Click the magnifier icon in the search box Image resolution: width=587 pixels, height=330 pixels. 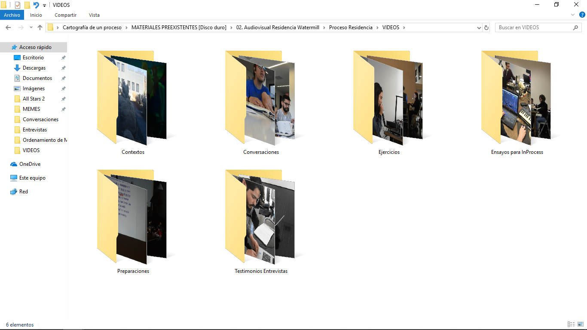point(576,27)
